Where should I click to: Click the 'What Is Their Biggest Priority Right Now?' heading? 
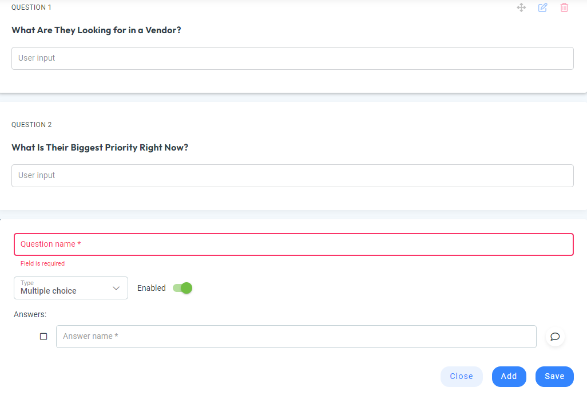101,147
